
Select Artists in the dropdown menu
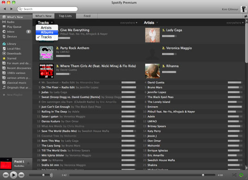pos(47,28)
